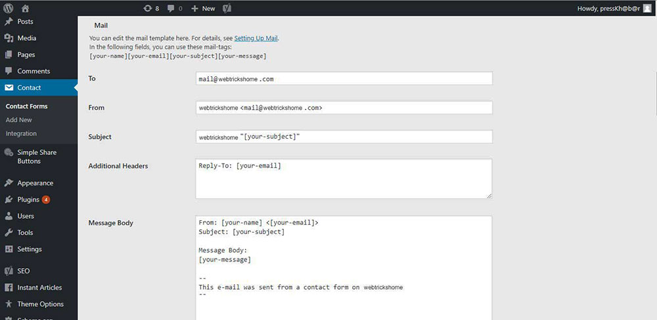Click into the To email field

344,78
